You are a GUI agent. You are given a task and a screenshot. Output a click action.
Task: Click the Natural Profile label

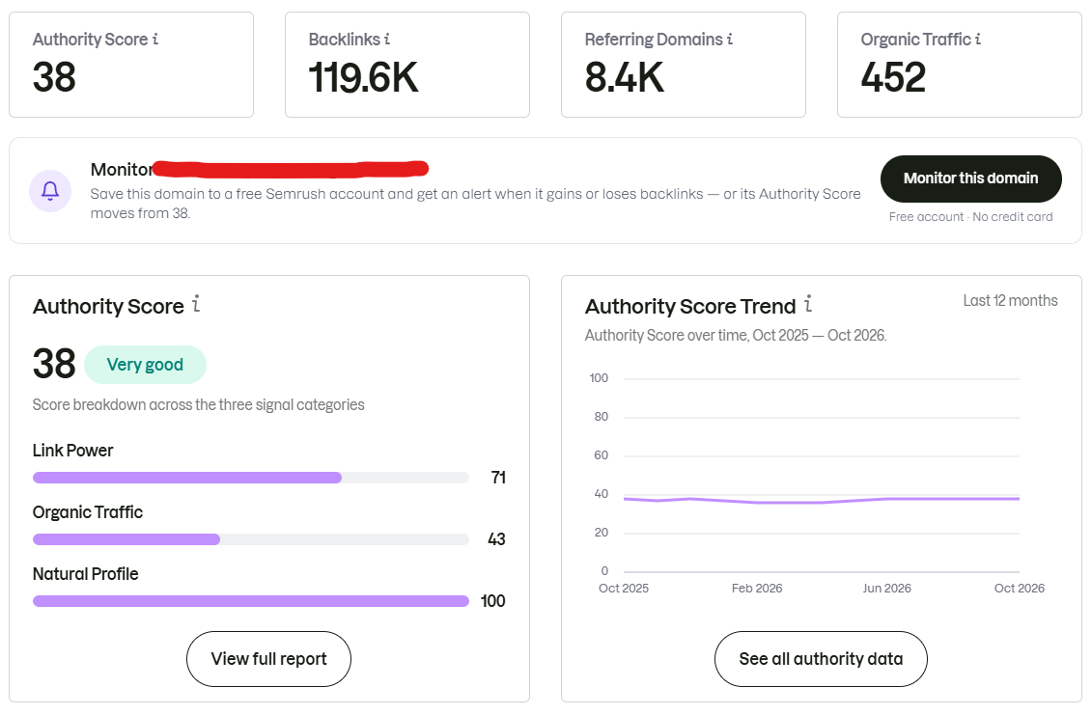click(x=86, y=574)
